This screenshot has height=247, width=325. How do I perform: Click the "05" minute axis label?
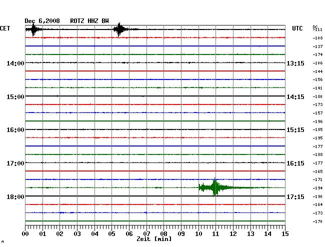[x=111, y=234]
